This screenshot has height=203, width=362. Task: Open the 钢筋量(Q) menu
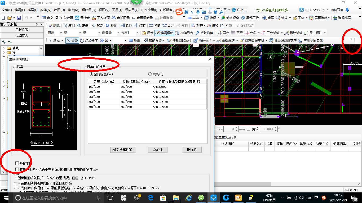click(89, 10)
